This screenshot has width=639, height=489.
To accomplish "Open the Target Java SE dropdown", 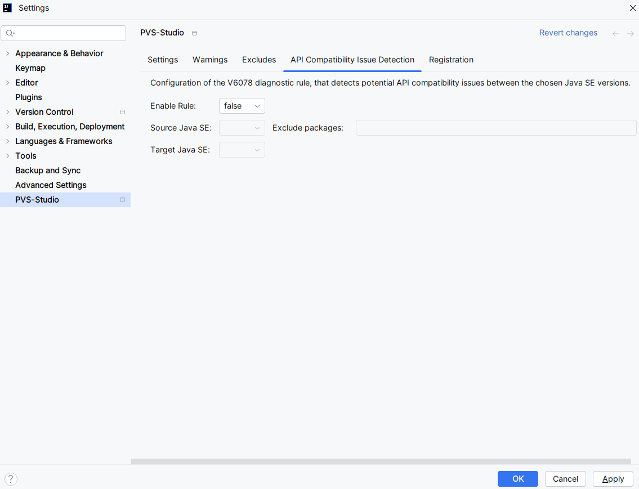I will pos(242,150).
